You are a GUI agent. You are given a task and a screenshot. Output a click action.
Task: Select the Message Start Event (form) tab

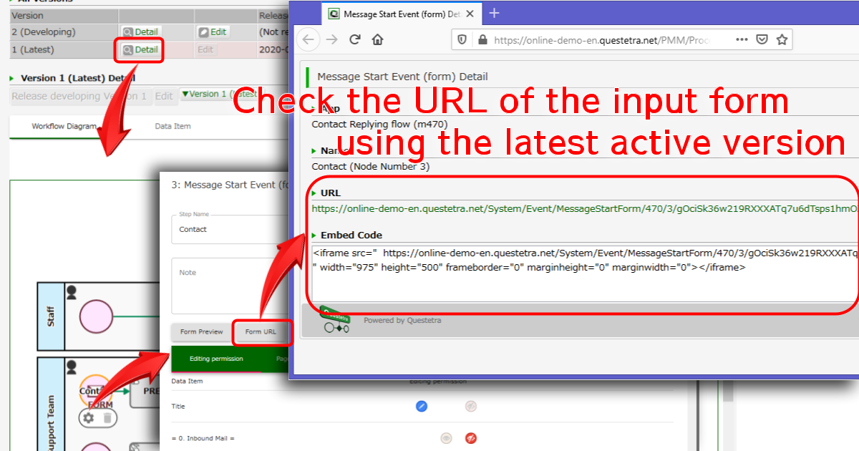tap(401, 14)
